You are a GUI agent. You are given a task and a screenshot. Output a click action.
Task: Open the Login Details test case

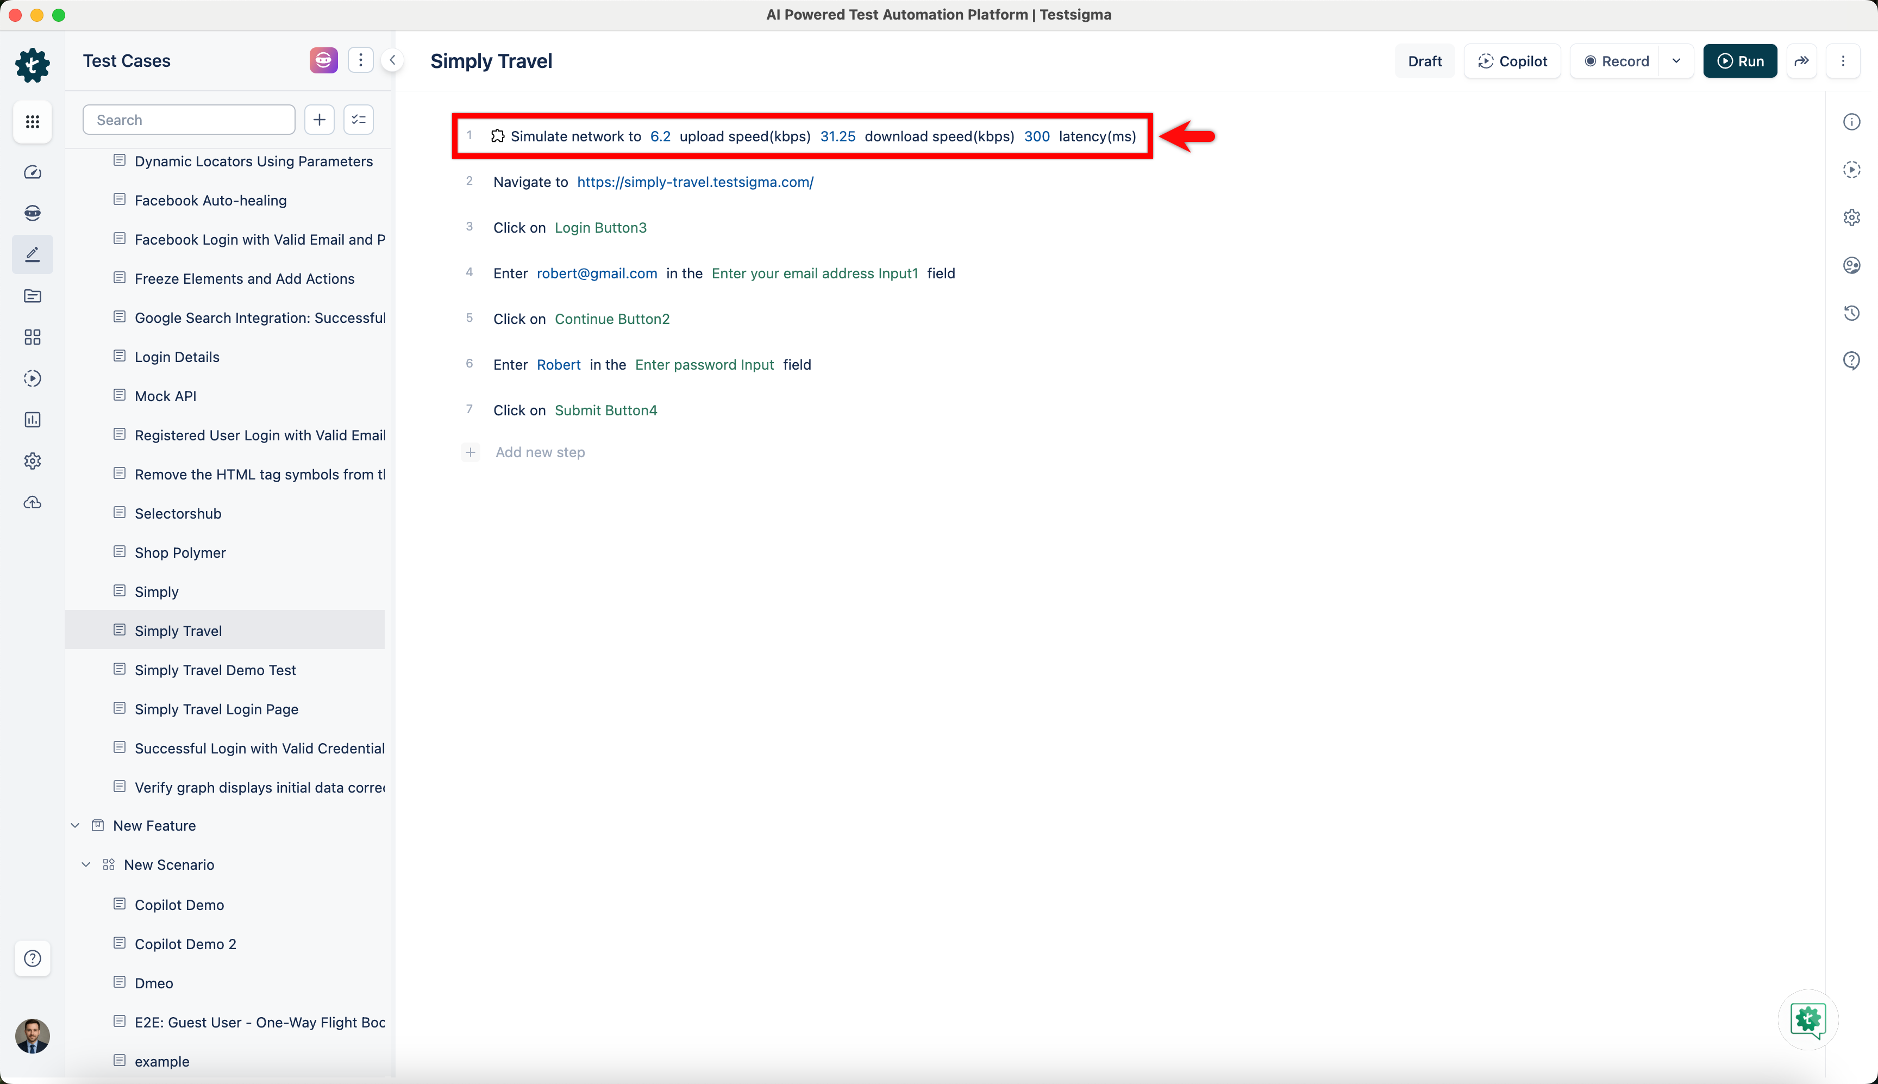point(177,357)
